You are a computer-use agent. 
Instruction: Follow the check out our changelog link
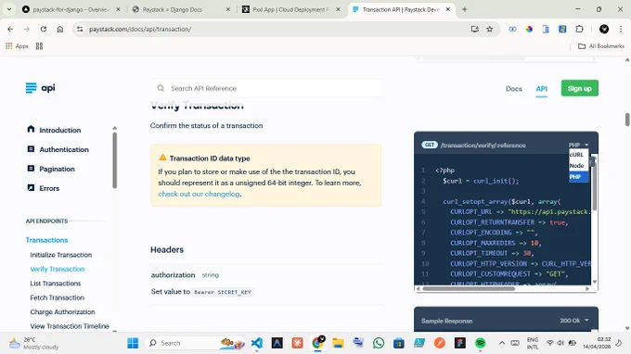click(199, 194)
